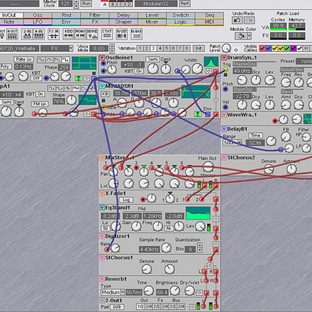This screenshot has width=312, height=312.
Task: Click Reverb1 bypass power icon
Action: click(x=199, y=293)
